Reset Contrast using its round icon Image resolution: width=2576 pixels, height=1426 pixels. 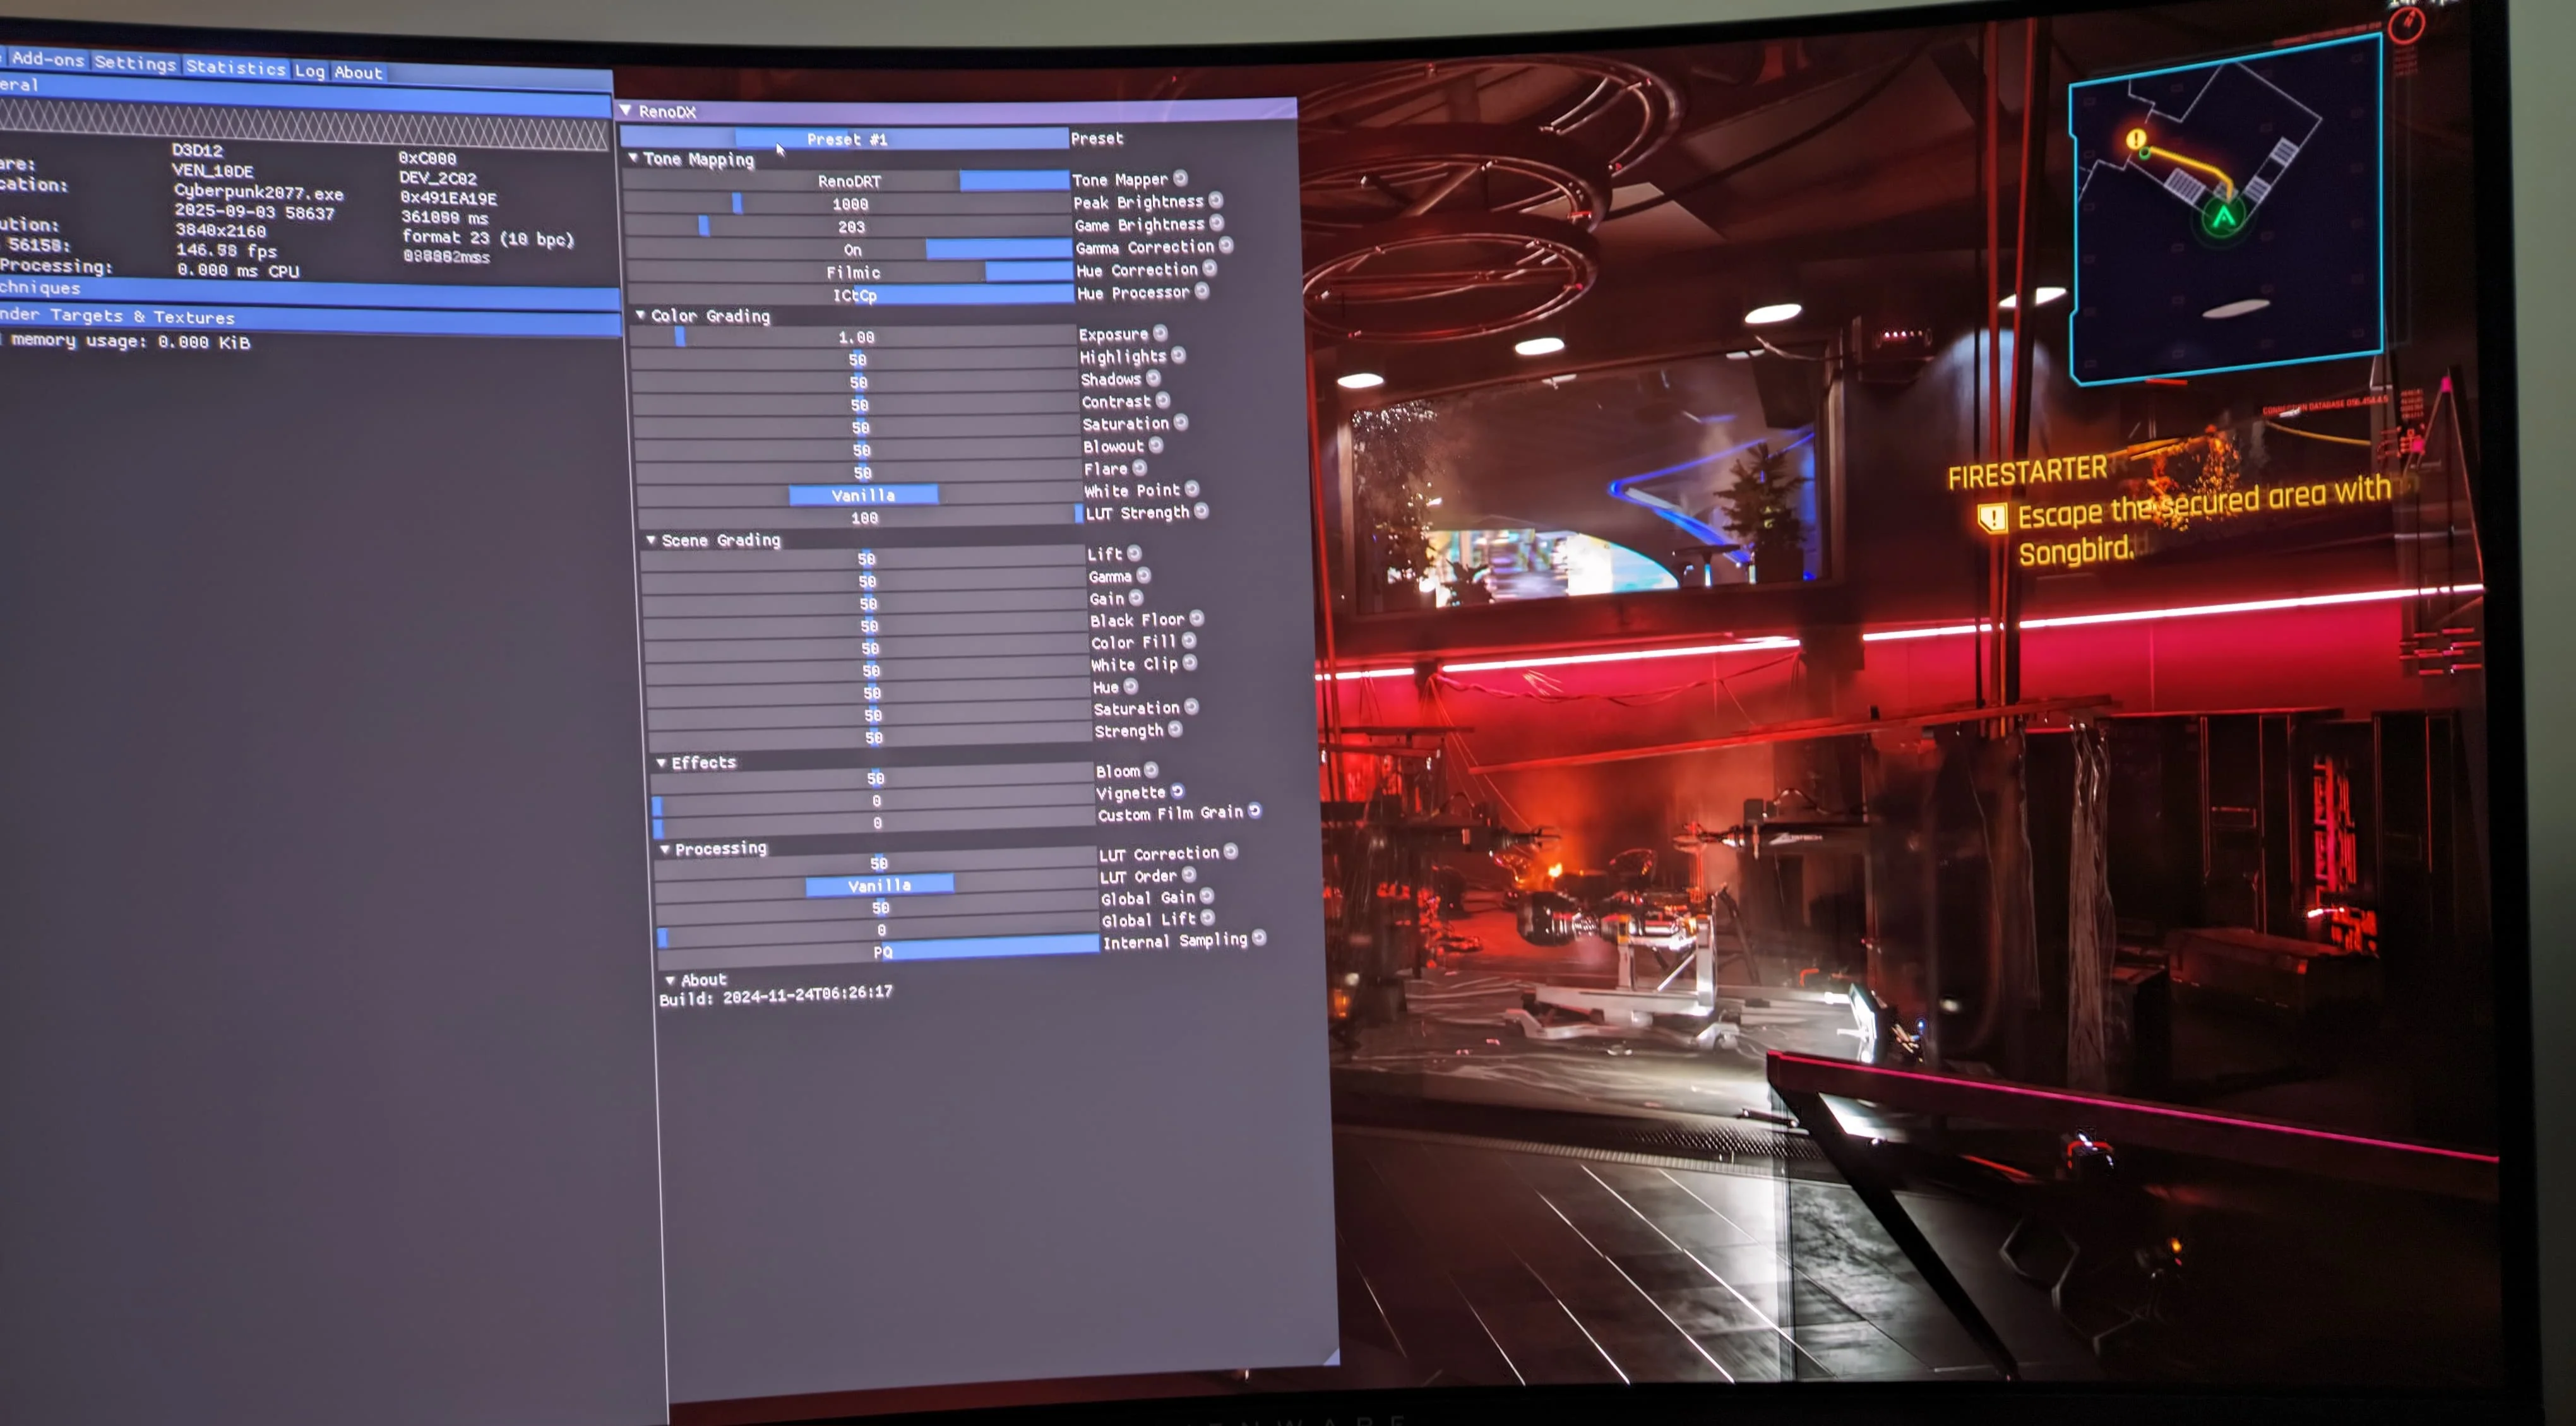[1162, 400]
